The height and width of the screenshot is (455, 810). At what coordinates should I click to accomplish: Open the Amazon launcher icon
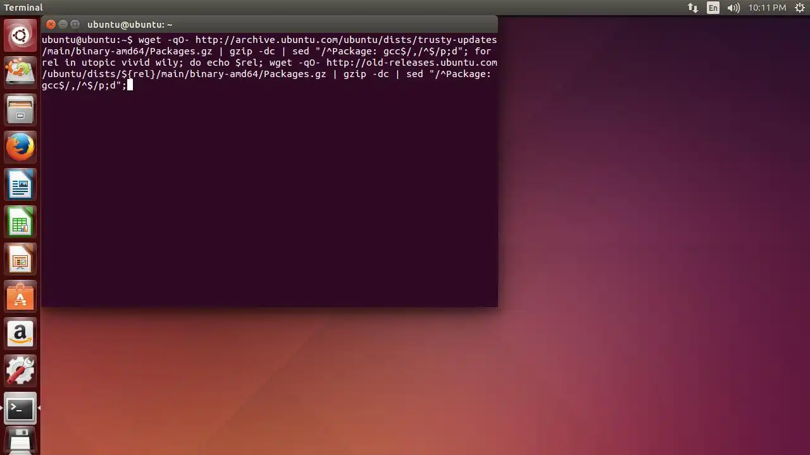click(x=20, y=334)
